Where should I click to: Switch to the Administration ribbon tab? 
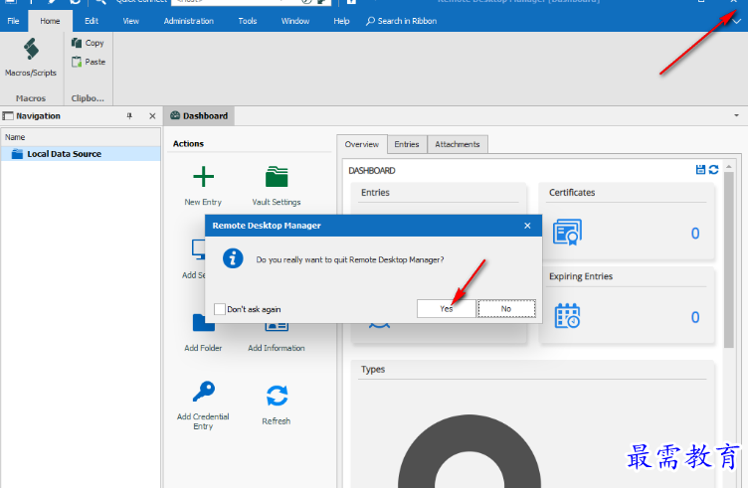click(189, 21)
